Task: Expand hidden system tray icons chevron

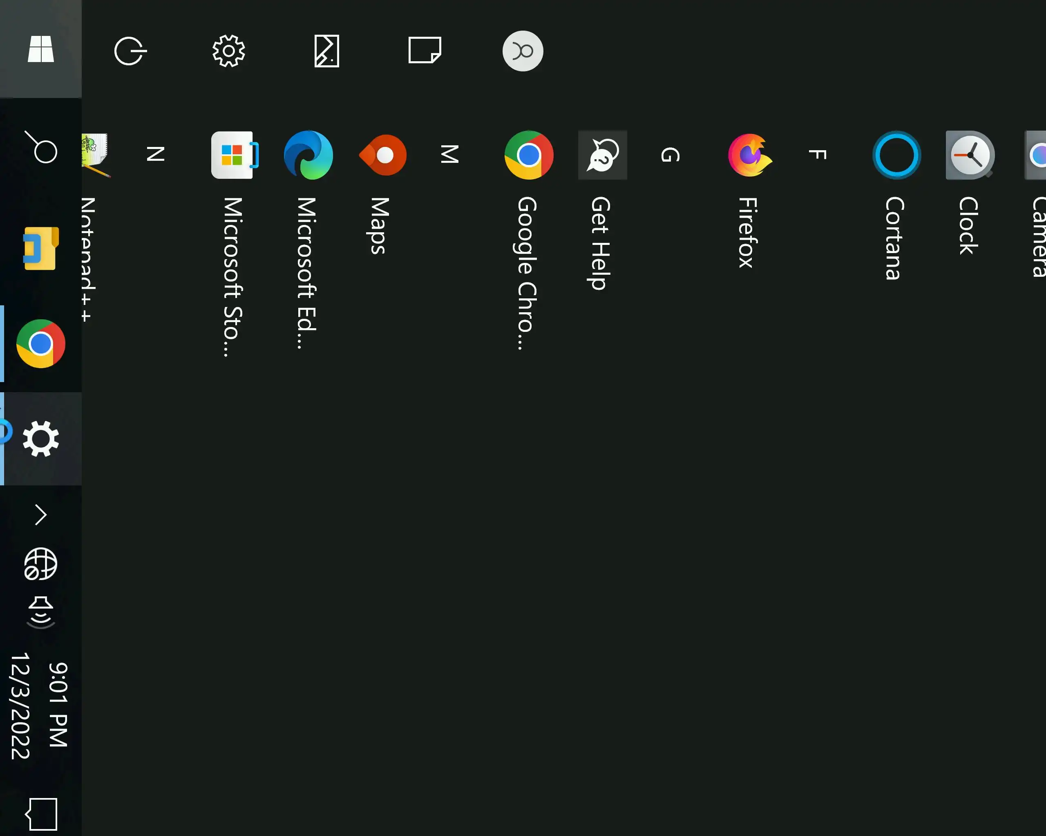Action: point(41,515)
